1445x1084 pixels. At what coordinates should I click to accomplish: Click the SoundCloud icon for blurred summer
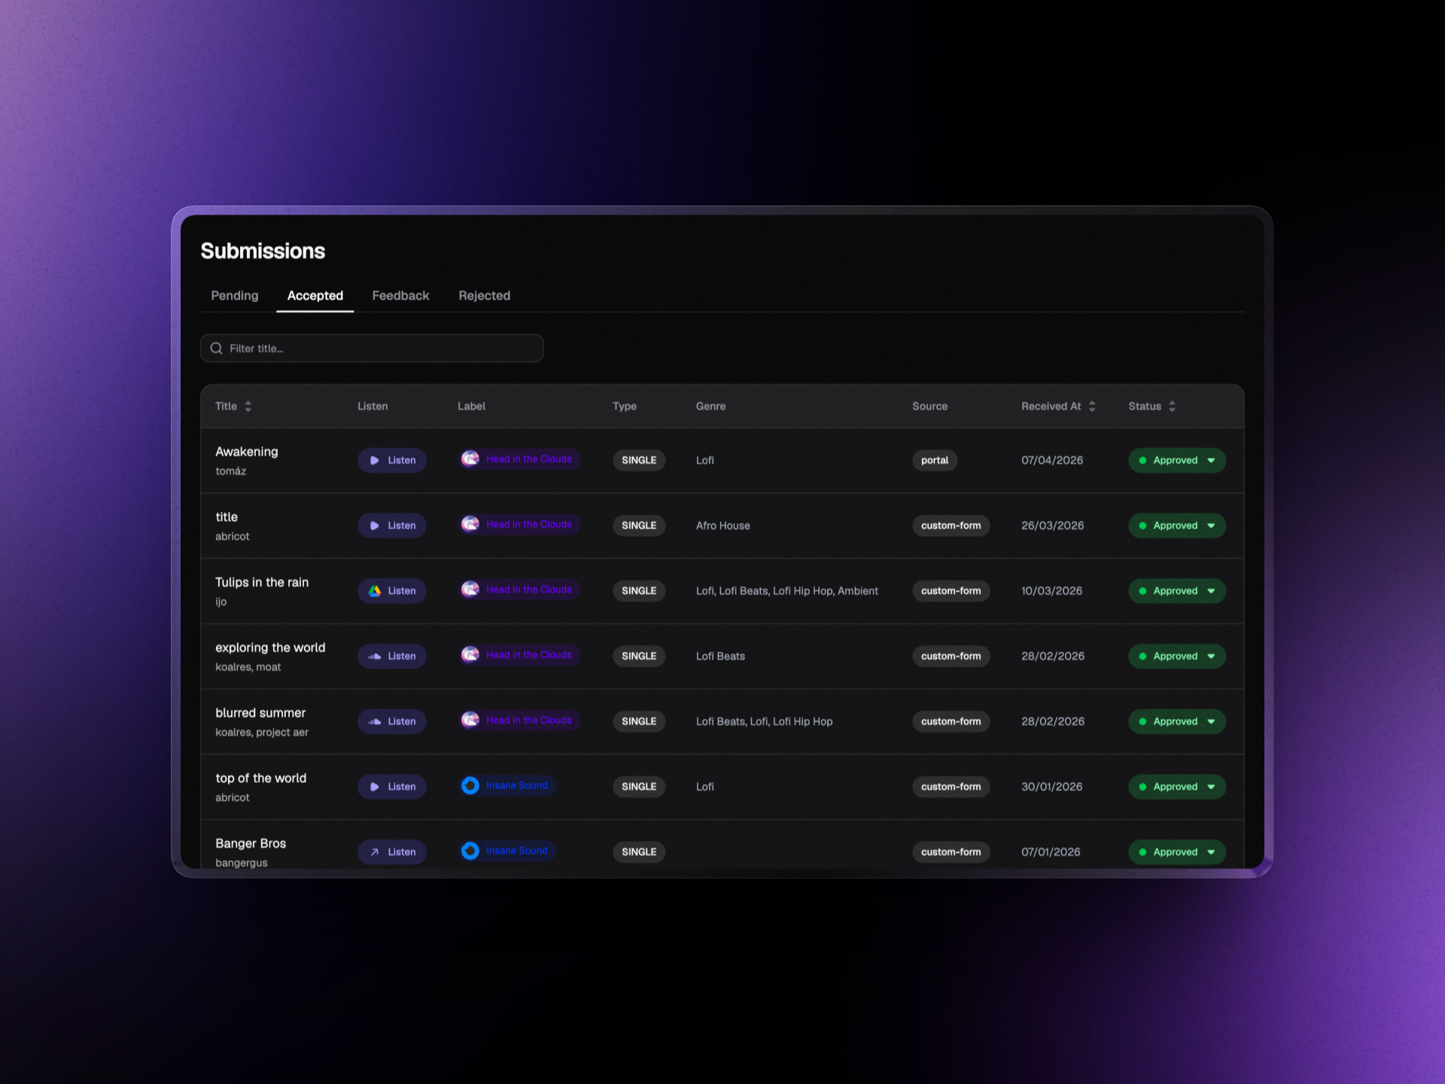(x=374, y=721)
